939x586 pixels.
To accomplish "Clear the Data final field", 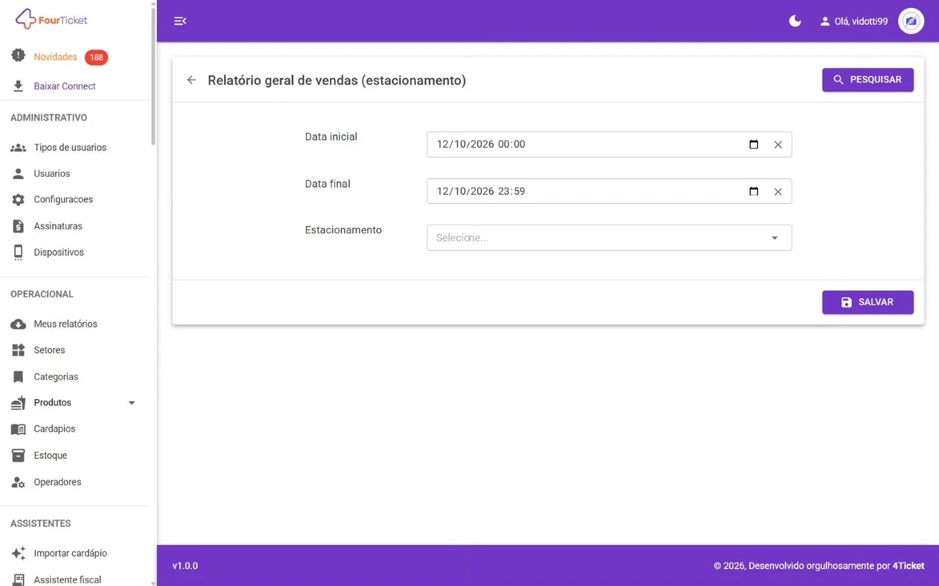I will (778, 192).
